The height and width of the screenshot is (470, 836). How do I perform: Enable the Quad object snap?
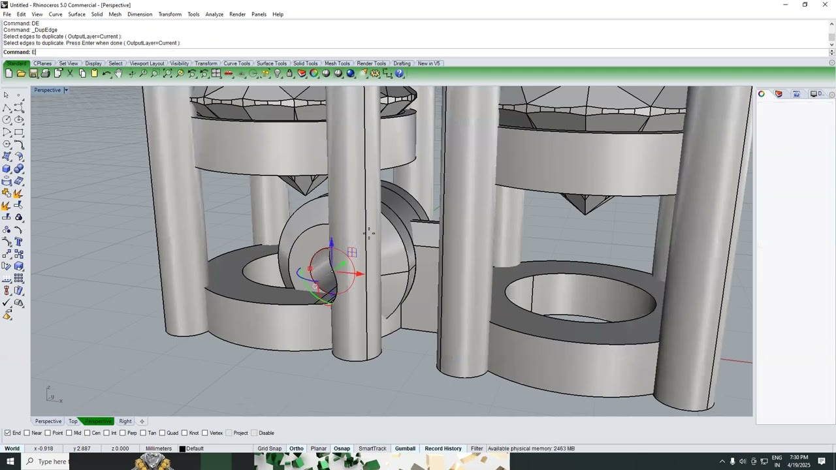[163, 433]
